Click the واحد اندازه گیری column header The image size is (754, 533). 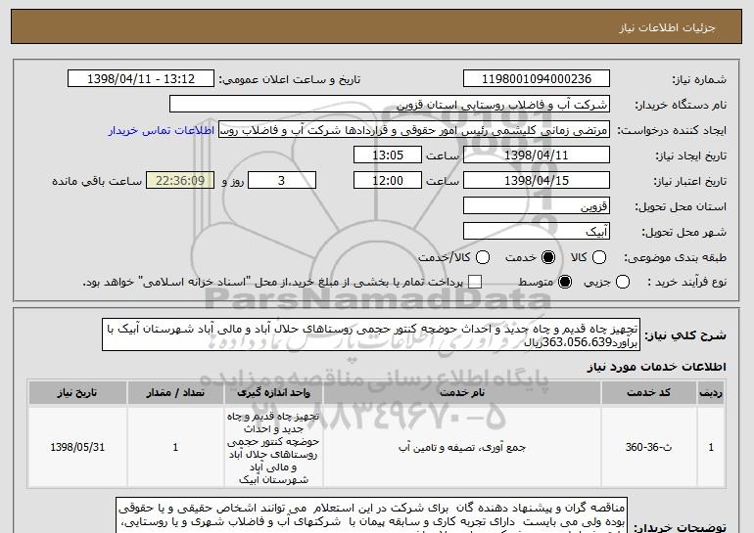[x=273, y=393]
